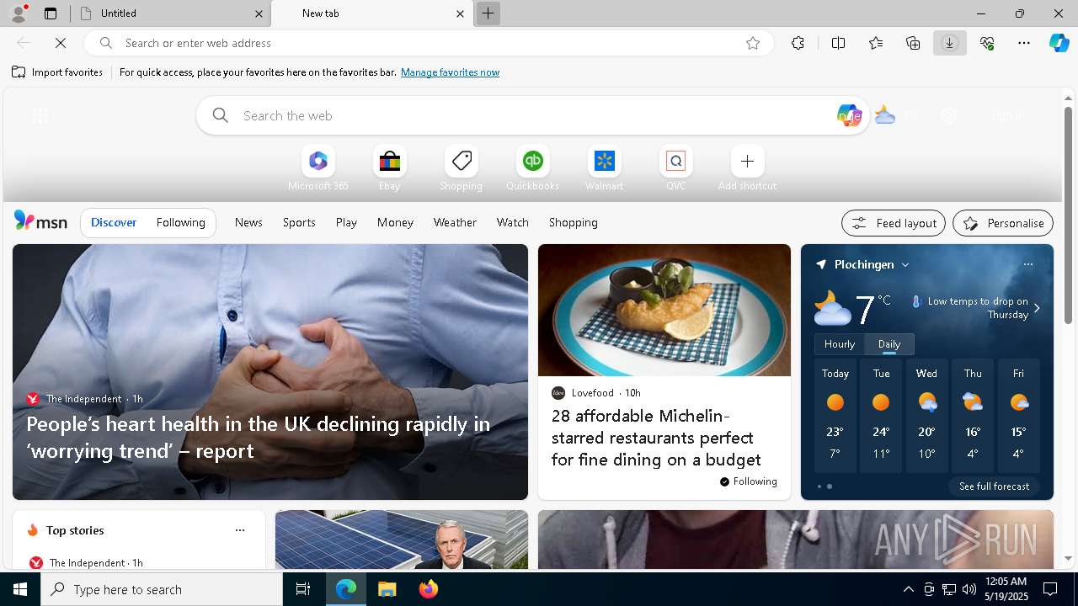Open the Favorites list icon

[876, 43]
